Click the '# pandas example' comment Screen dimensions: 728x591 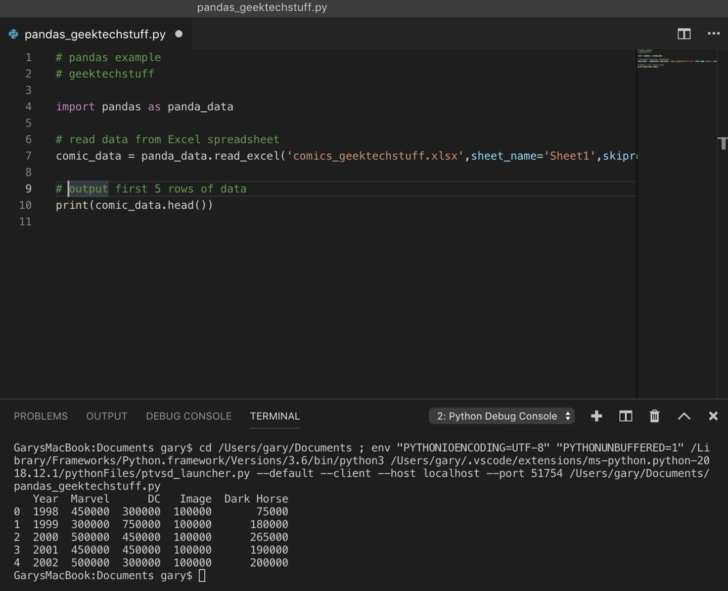[108, 58]
